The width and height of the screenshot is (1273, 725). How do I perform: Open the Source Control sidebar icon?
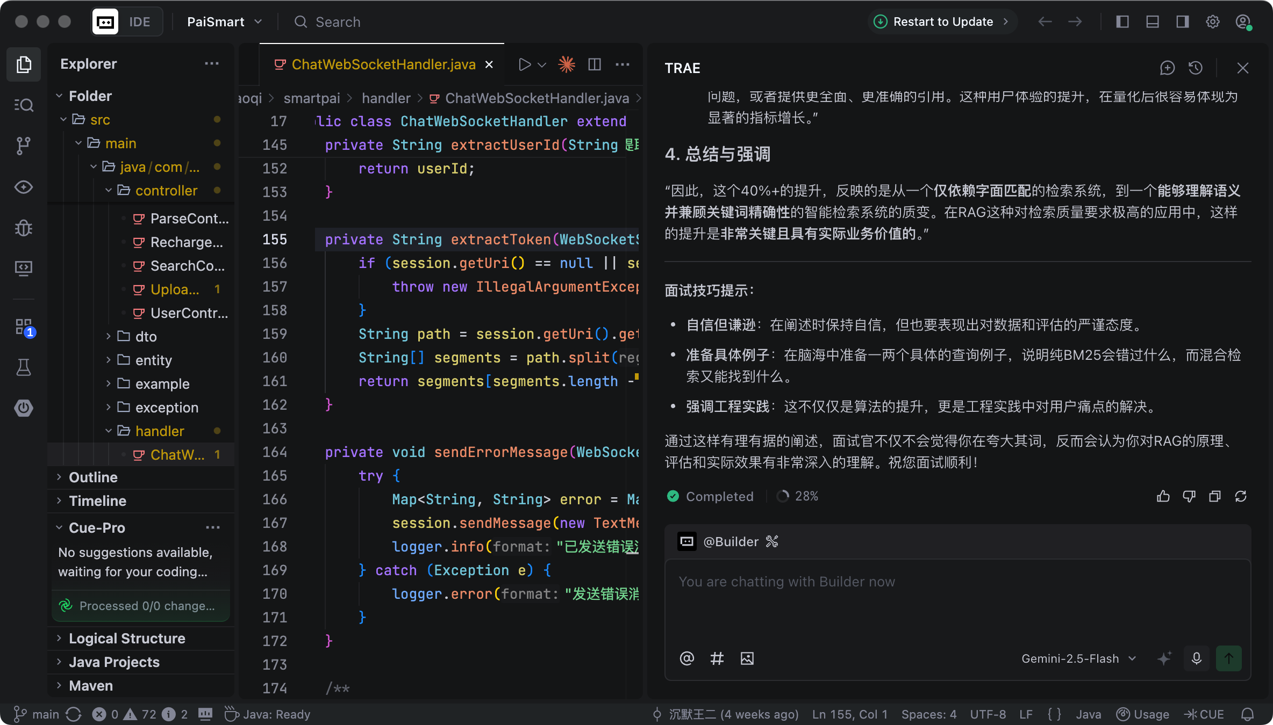click(23, 146)
